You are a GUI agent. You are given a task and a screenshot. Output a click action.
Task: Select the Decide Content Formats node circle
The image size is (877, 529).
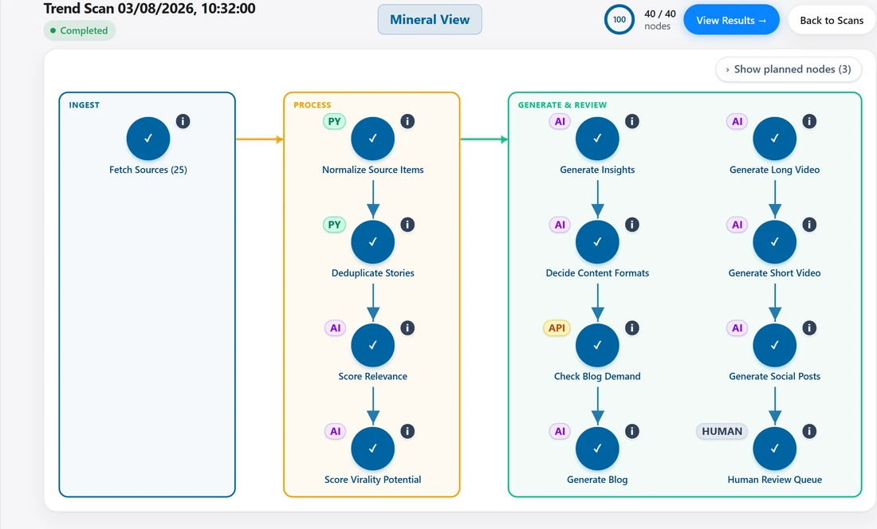pos(597,242)
